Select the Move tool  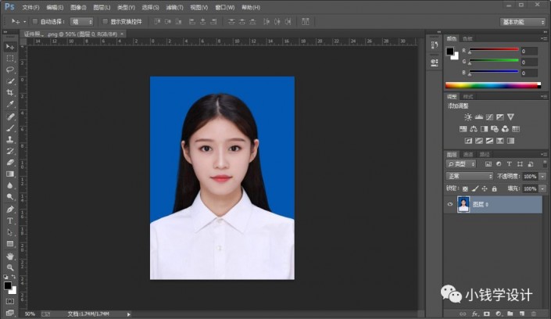pos(10,46)
